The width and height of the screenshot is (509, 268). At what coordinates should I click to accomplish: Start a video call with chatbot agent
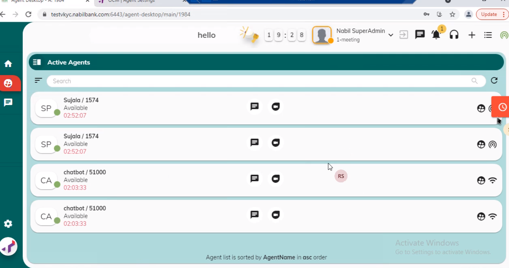click(x=276, y=179)
